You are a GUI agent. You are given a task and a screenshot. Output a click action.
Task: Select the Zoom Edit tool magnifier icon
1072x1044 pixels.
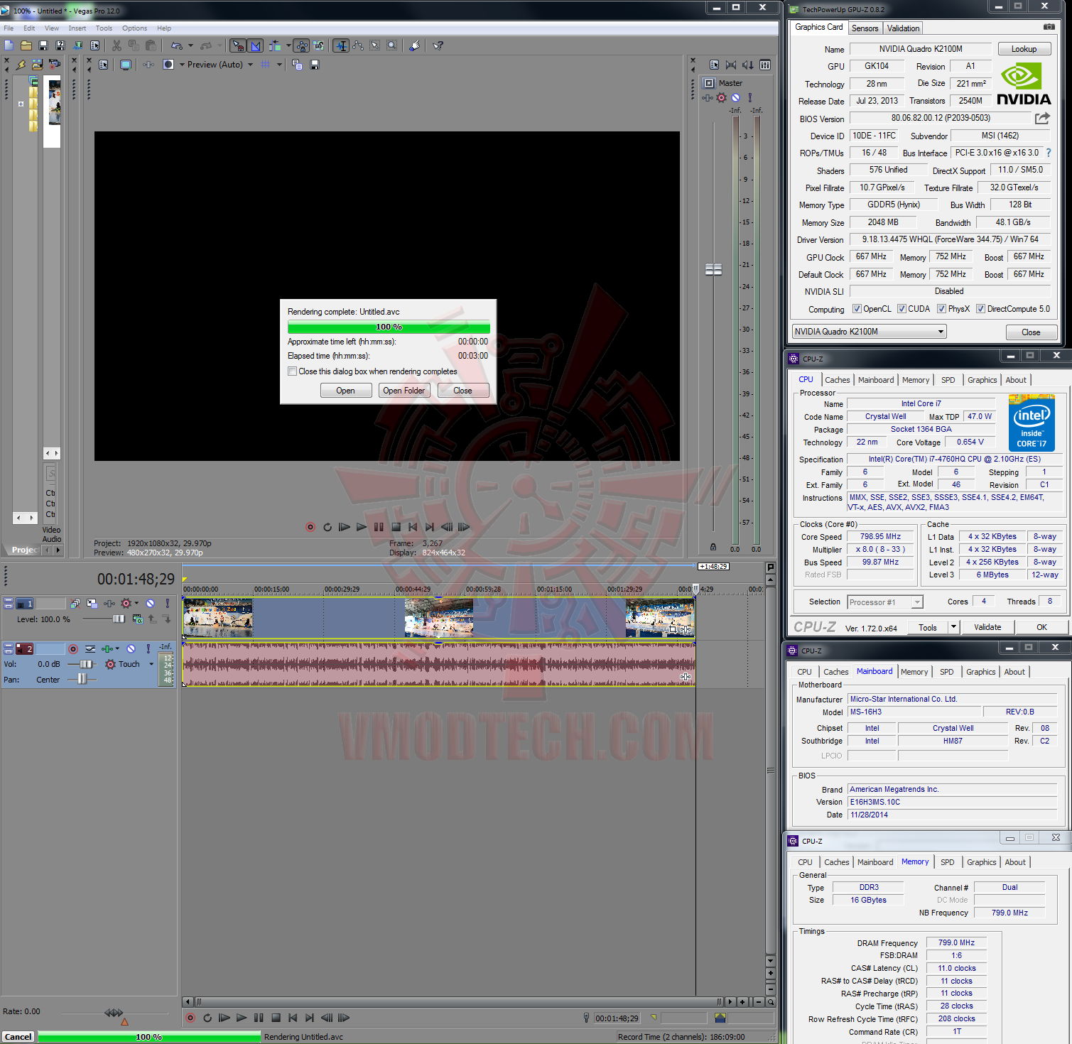point(392,45)
